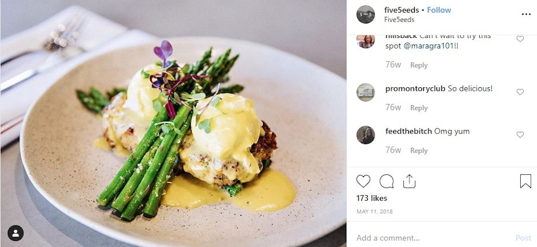The height and width of the screenshot is (247, 537).
Task: Open promontoryclub's avatar
Action: click(x=365, y=92)
